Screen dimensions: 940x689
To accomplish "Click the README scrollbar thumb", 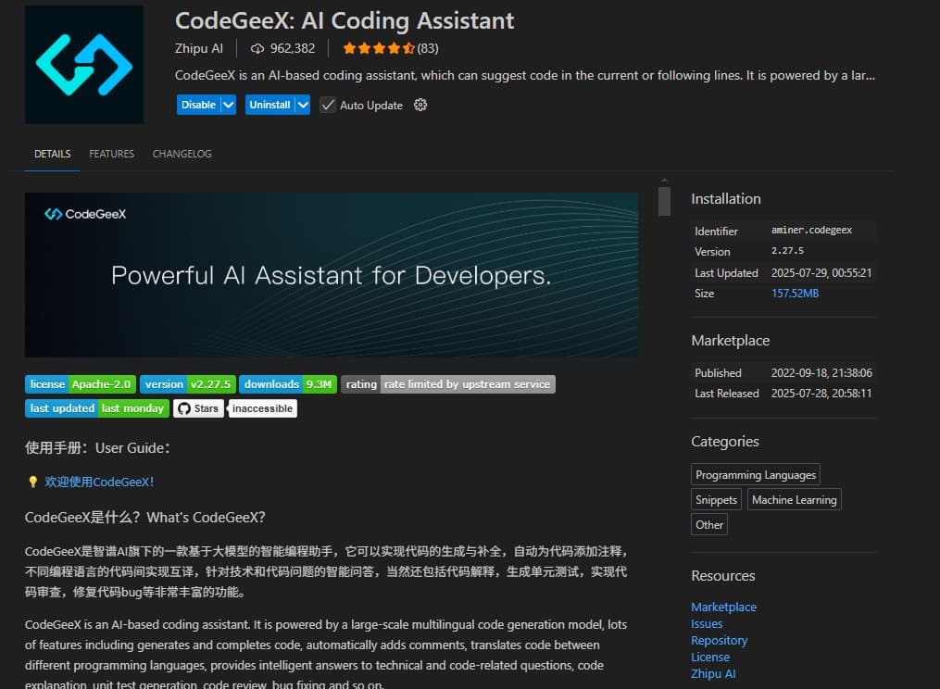I will coord(664,202).
